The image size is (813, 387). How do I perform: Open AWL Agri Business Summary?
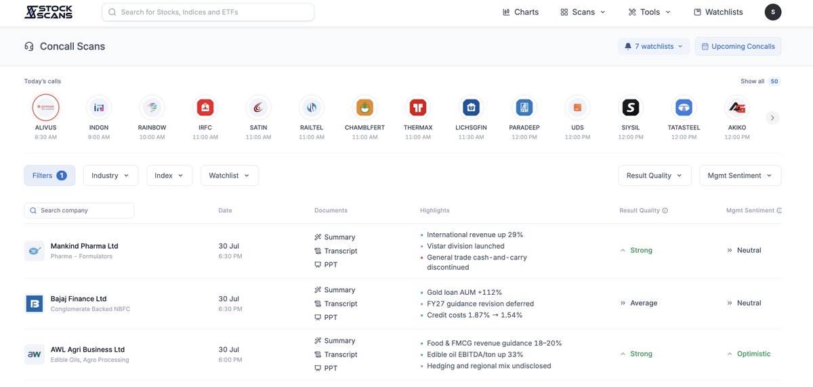(x=335, y=341)
